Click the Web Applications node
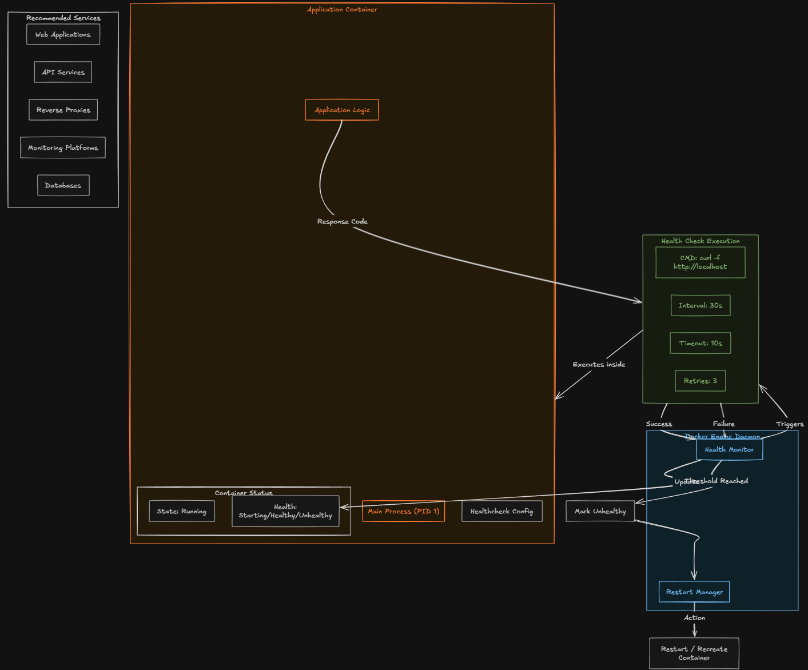This screenshot has height=670, width=808. [x=63, y=34]
